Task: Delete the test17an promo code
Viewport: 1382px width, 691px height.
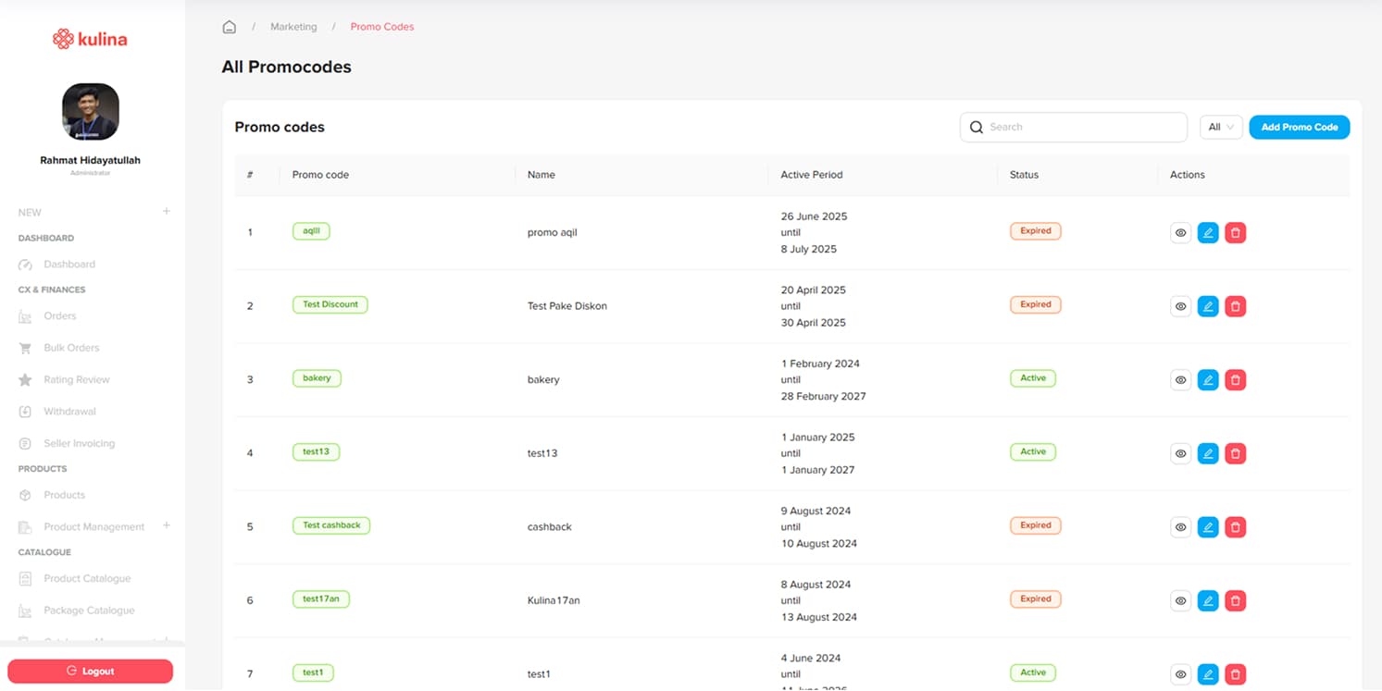Action: click(1235, 601)
